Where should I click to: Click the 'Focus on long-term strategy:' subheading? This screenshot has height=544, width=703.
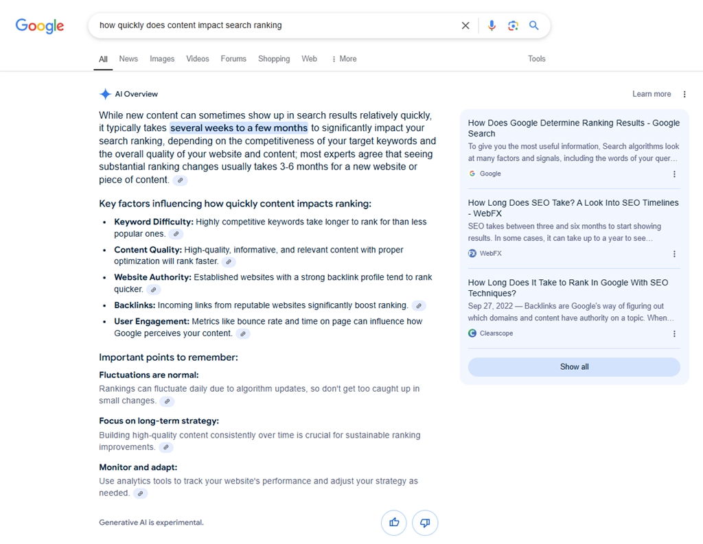pos(159,421)
